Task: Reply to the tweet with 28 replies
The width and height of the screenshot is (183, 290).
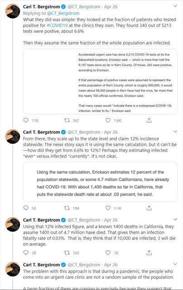Action: (x=26, y=253)
